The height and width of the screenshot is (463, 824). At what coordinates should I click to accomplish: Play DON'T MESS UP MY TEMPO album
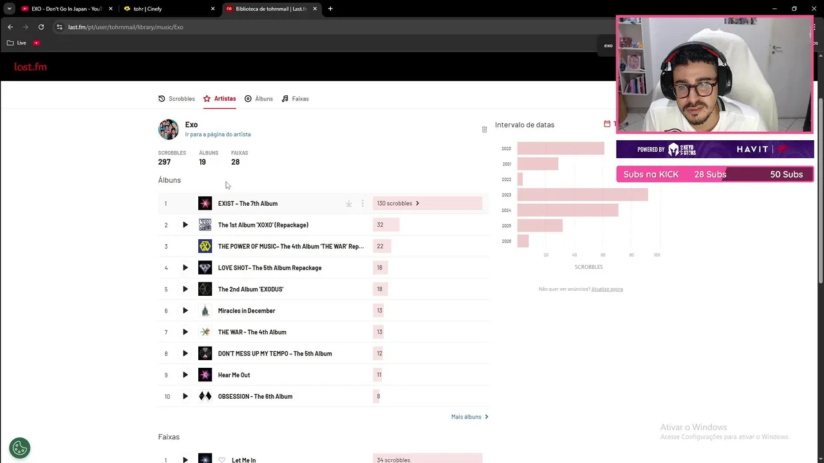(x=185, y=354)
